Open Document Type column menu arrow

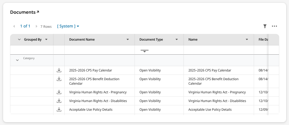click(x=177, y=40)
